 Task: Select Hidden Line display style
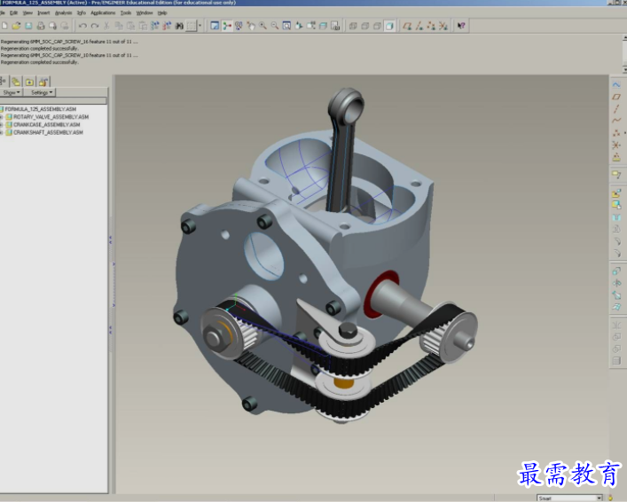pos(365,26)
